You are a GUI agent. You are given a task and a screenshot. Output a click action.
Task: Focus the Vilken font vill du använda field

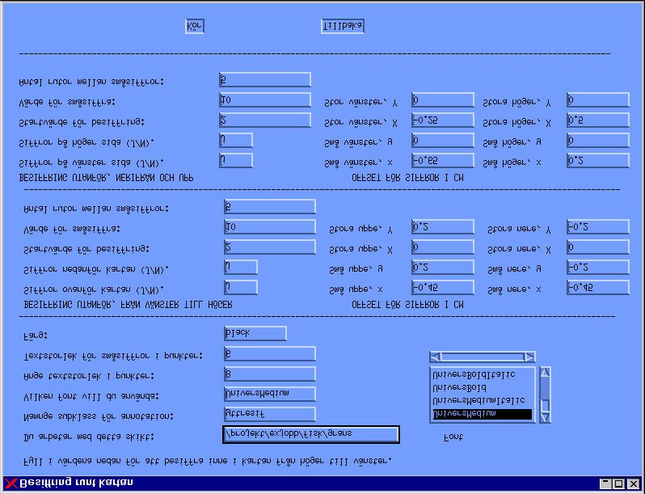coord(270,394)
